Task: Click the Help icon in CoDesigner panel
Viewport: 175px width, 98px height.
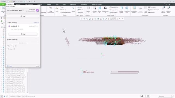Action: [8, 66]
